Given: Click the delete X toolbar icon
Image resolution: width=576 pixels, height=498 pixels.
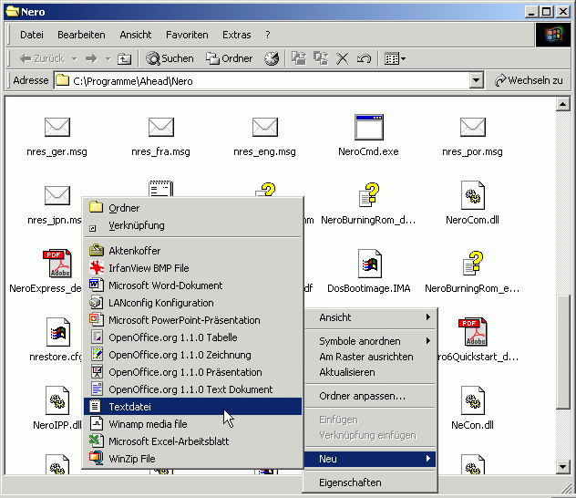Looking at the screenshot, I should pyautogui.click(x=343, y=58).
